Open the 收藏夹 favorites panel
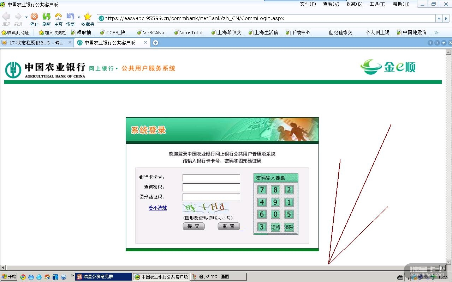The image size is (452, 282). tap(88, 19)
